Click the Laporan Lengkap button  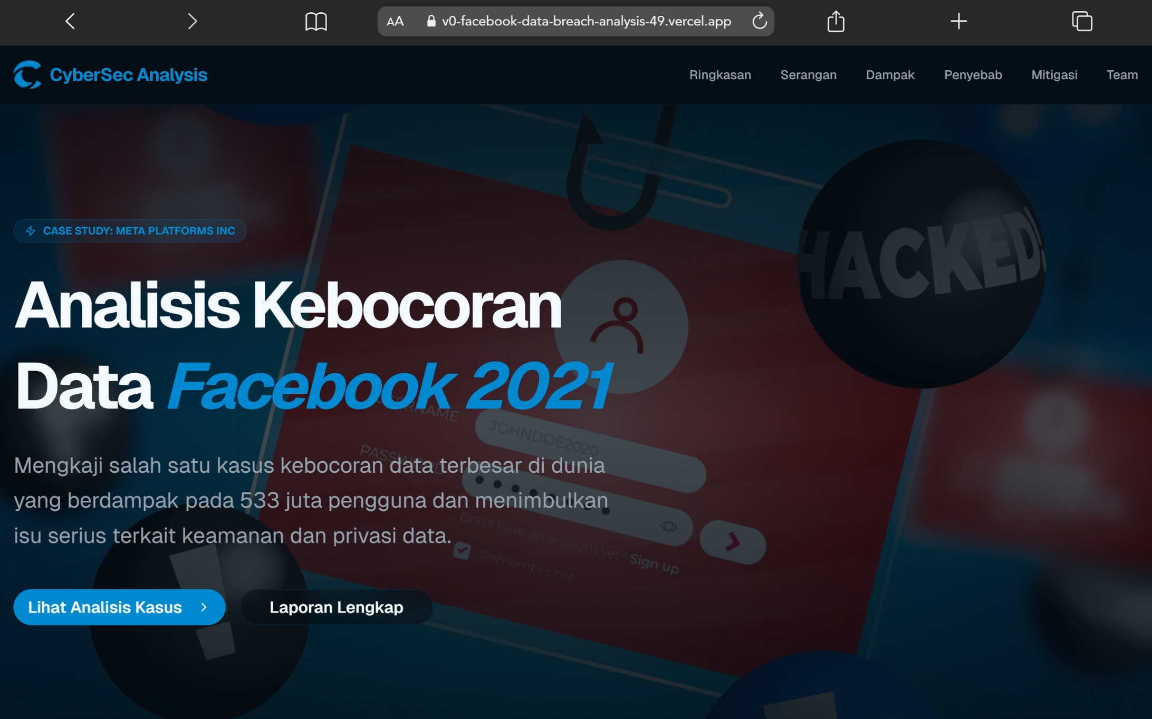(336, 607)
